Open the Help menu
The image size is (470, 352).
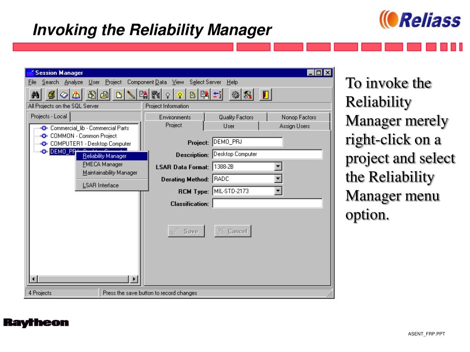(232, 82)
